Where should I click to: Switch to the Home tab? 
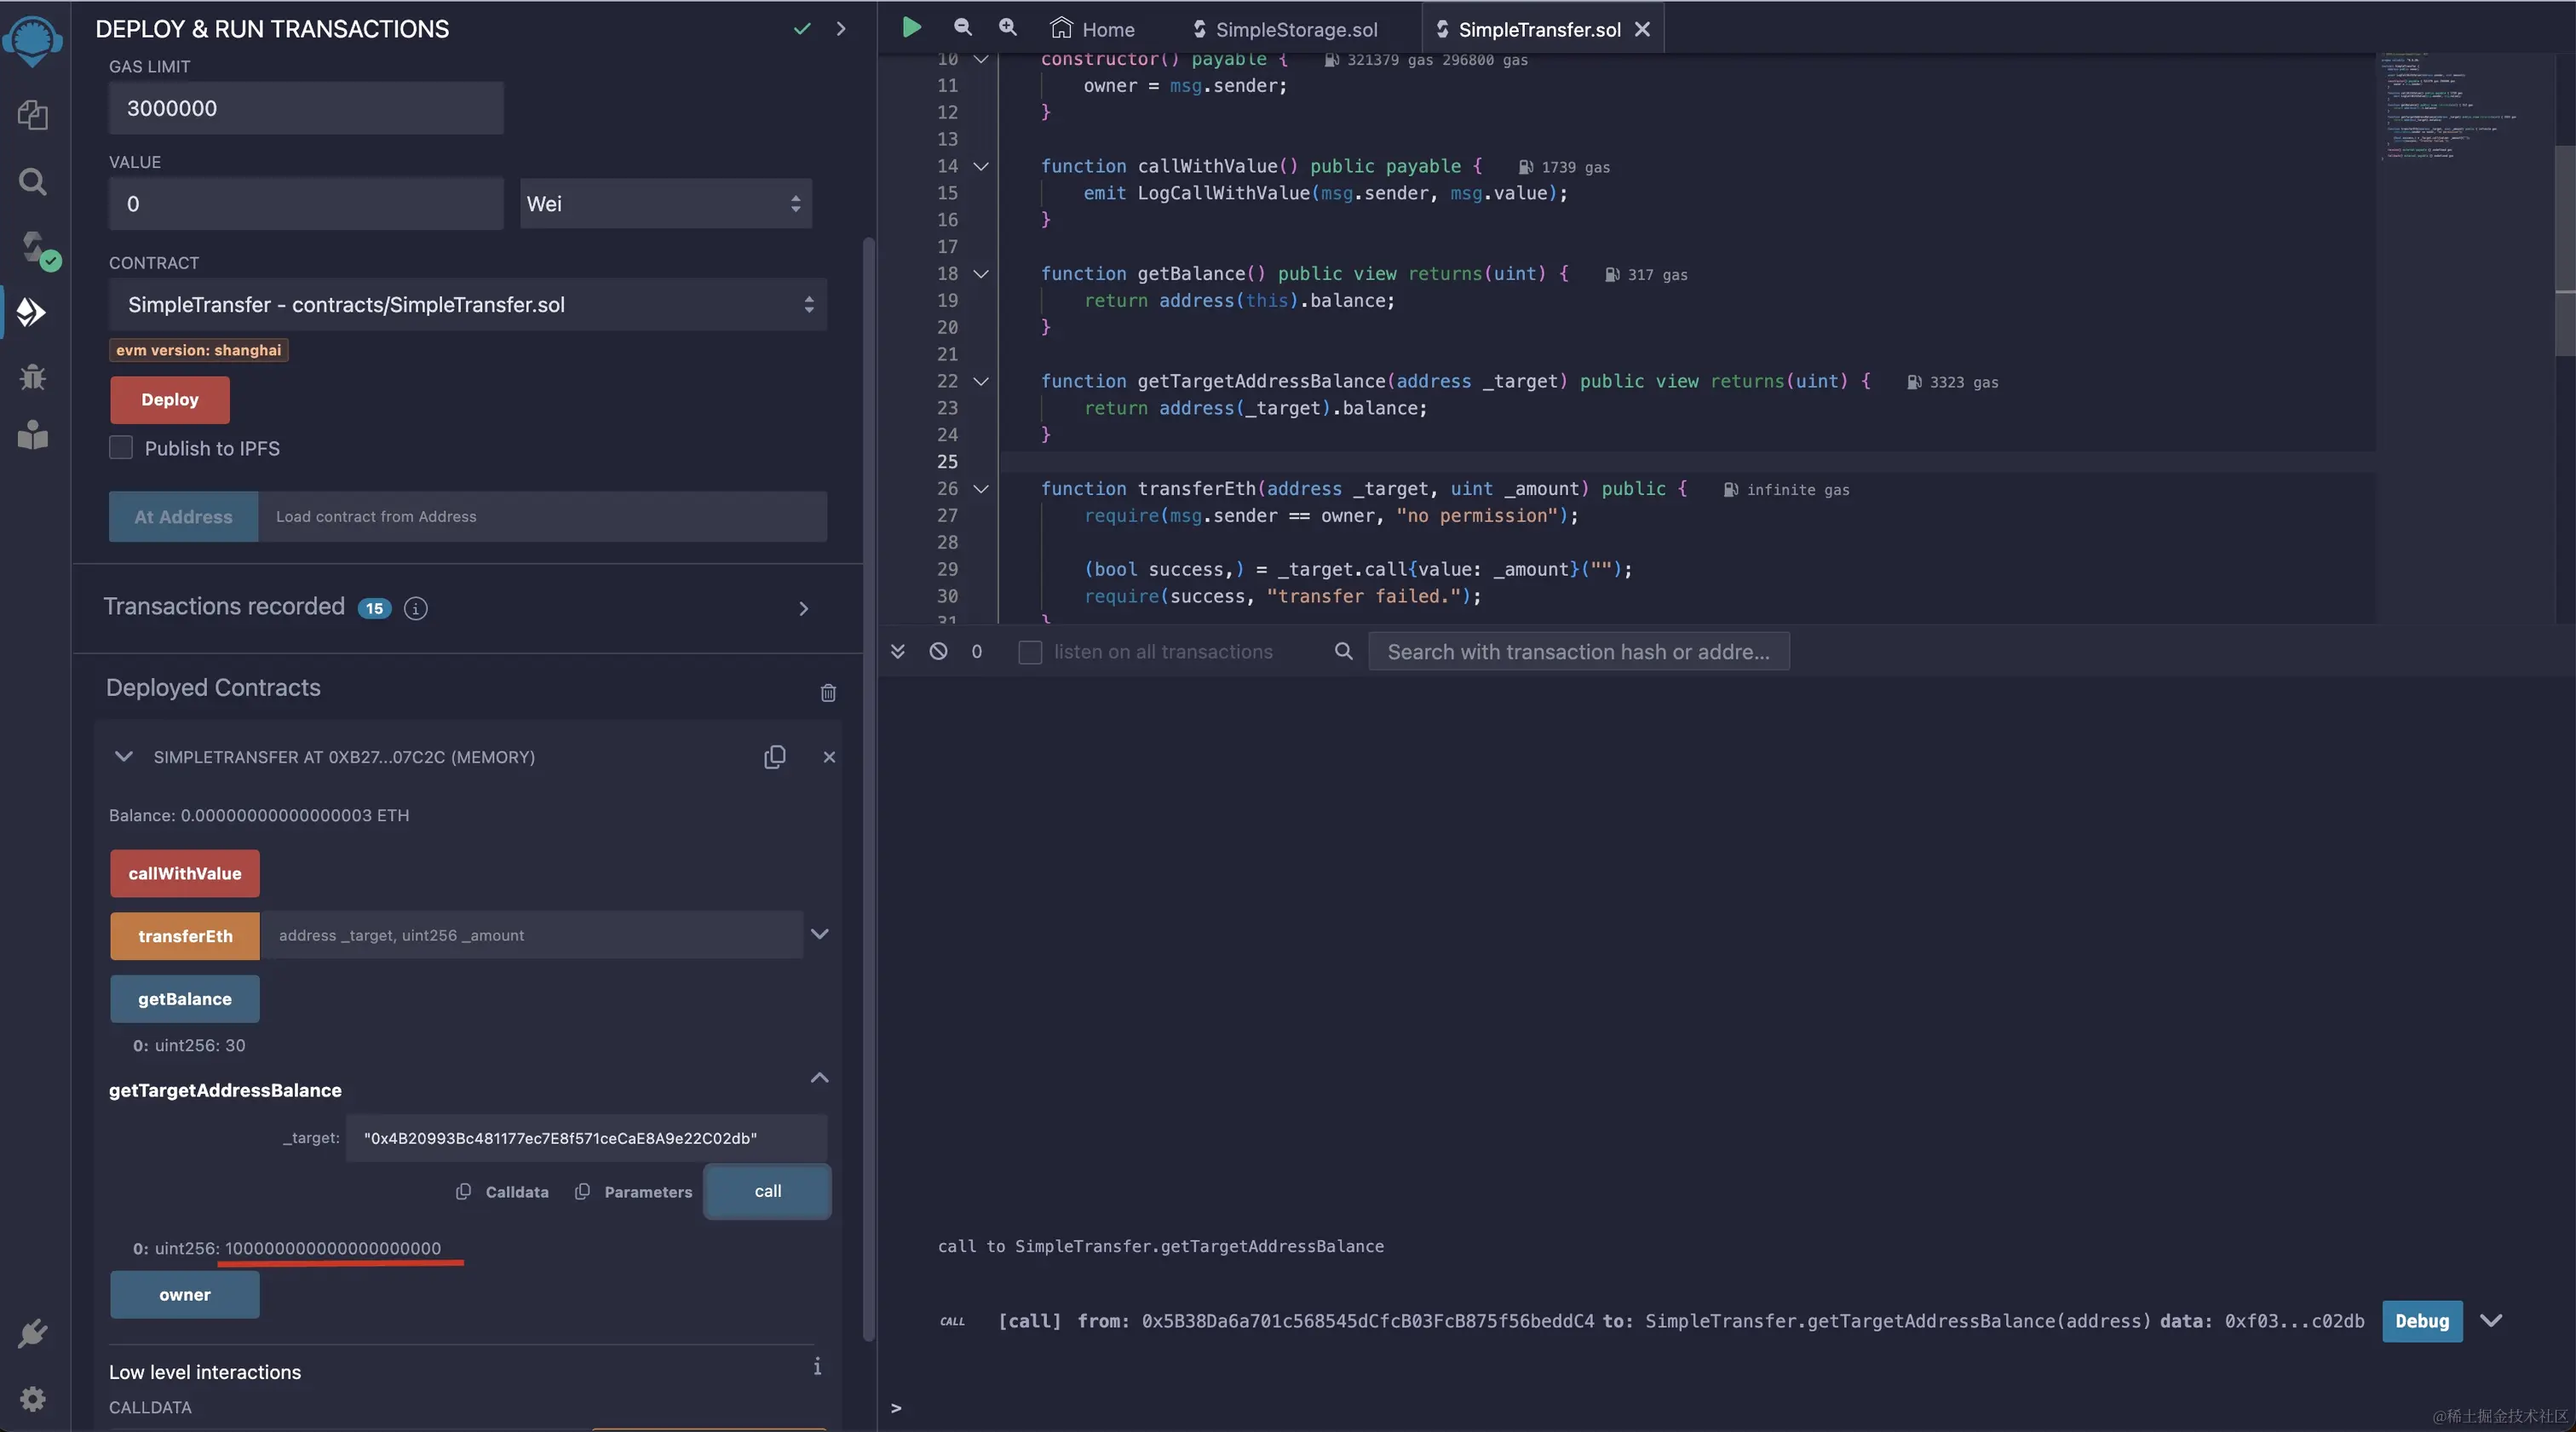click(1092, 29)
